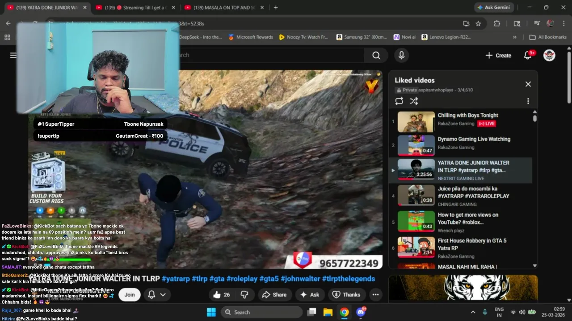Share the video
572x321 pixels.
tap(274, 295)
